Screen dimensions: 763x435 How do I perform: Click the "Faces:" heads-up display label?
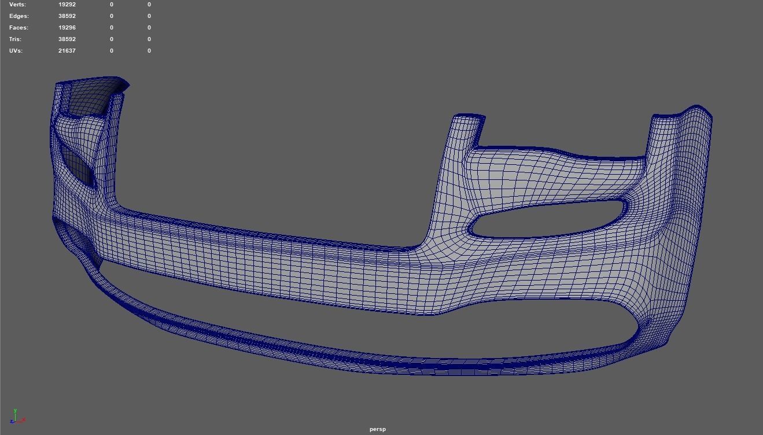click(x=19, y=28)
